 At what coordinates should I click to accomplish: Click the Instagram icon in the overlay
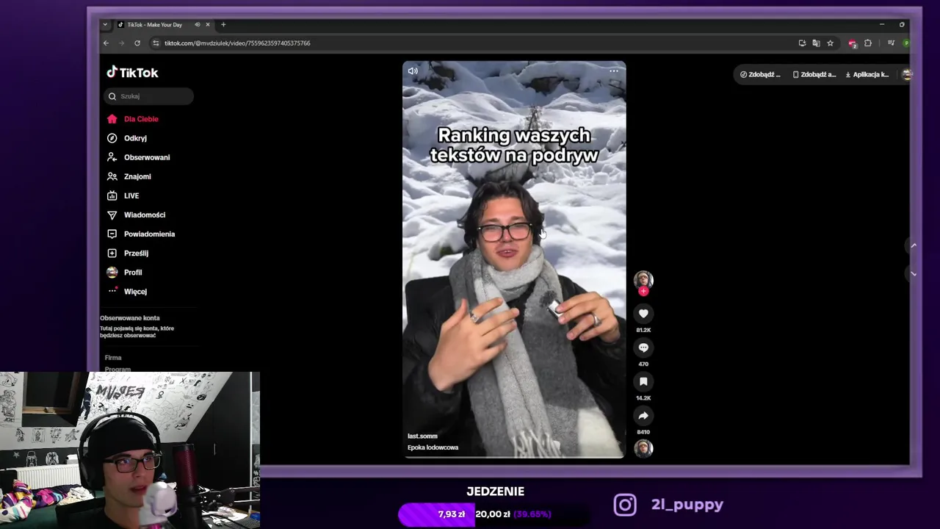click(x=625, y=505)
